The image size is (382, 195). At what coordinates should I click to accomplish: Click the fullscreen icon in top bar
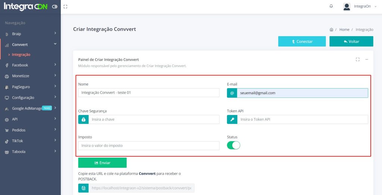66,6
